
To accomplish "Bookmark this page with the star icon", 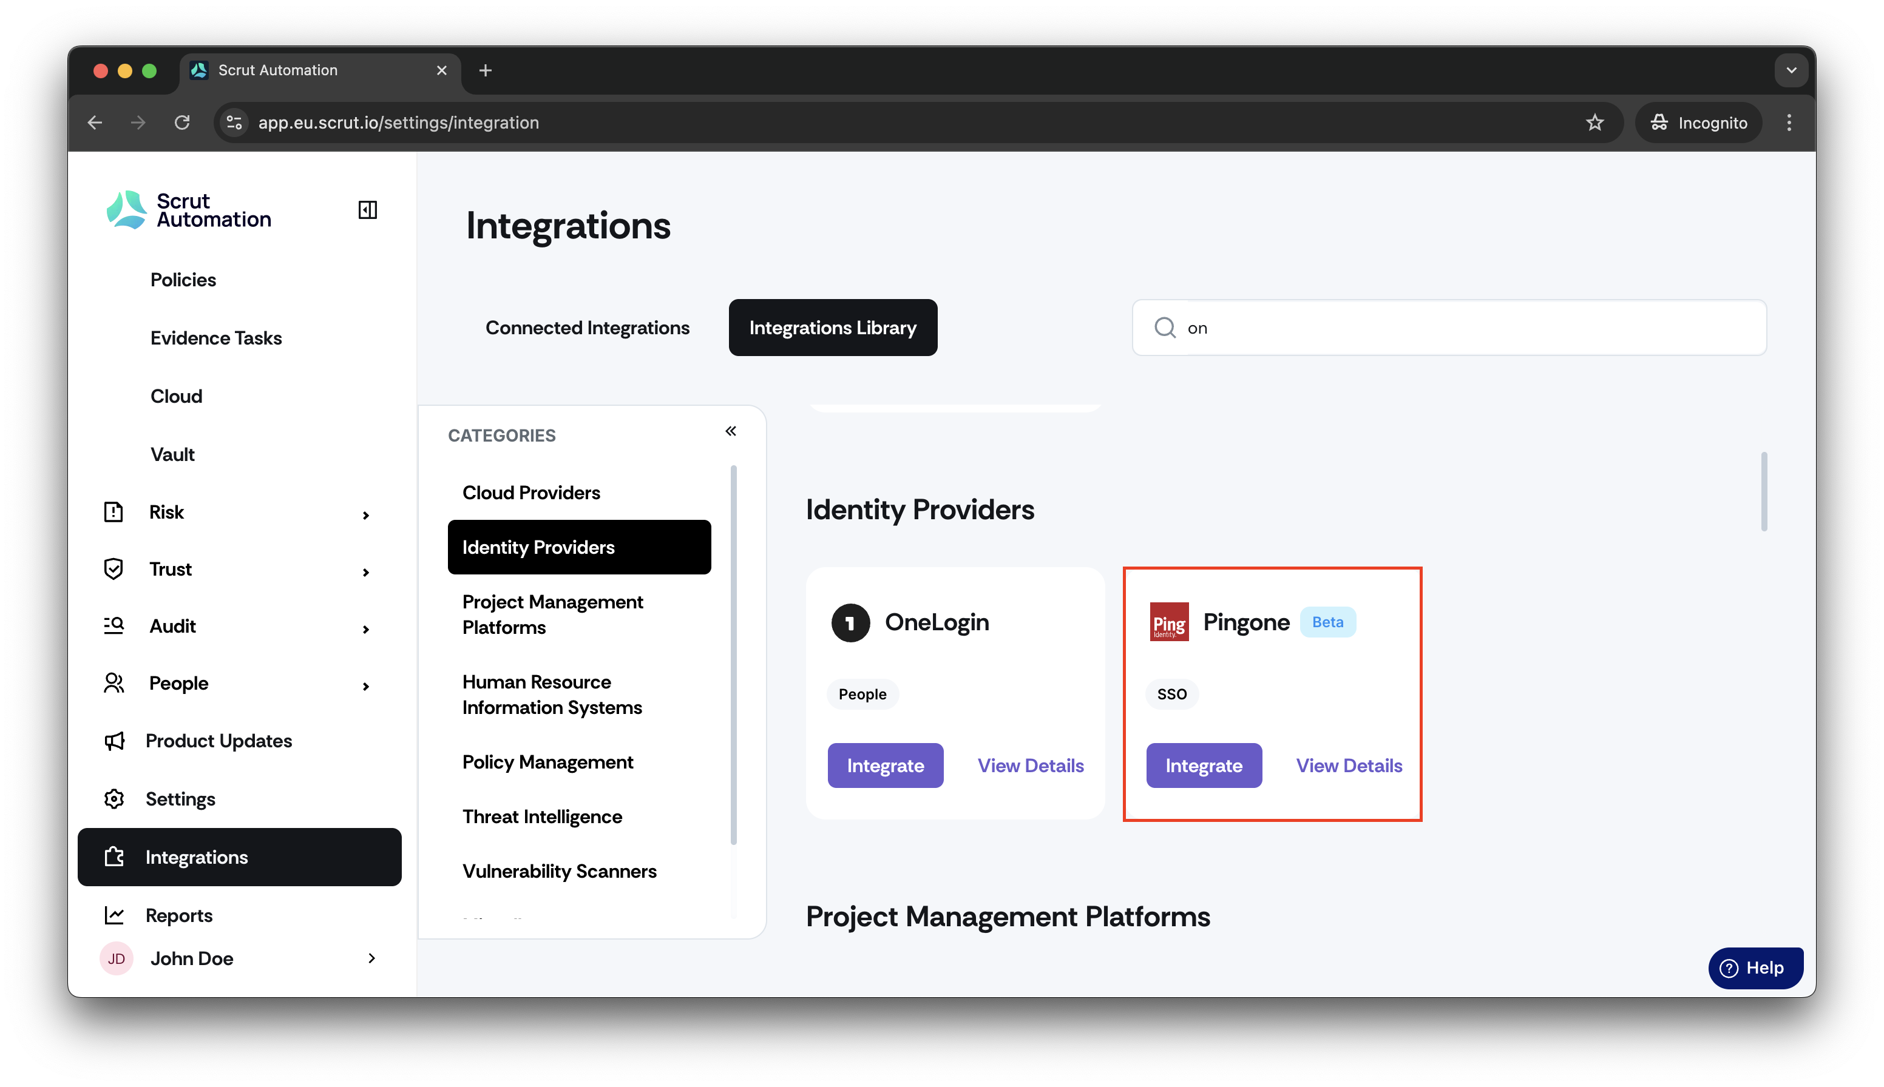I will click(1594, 123).
